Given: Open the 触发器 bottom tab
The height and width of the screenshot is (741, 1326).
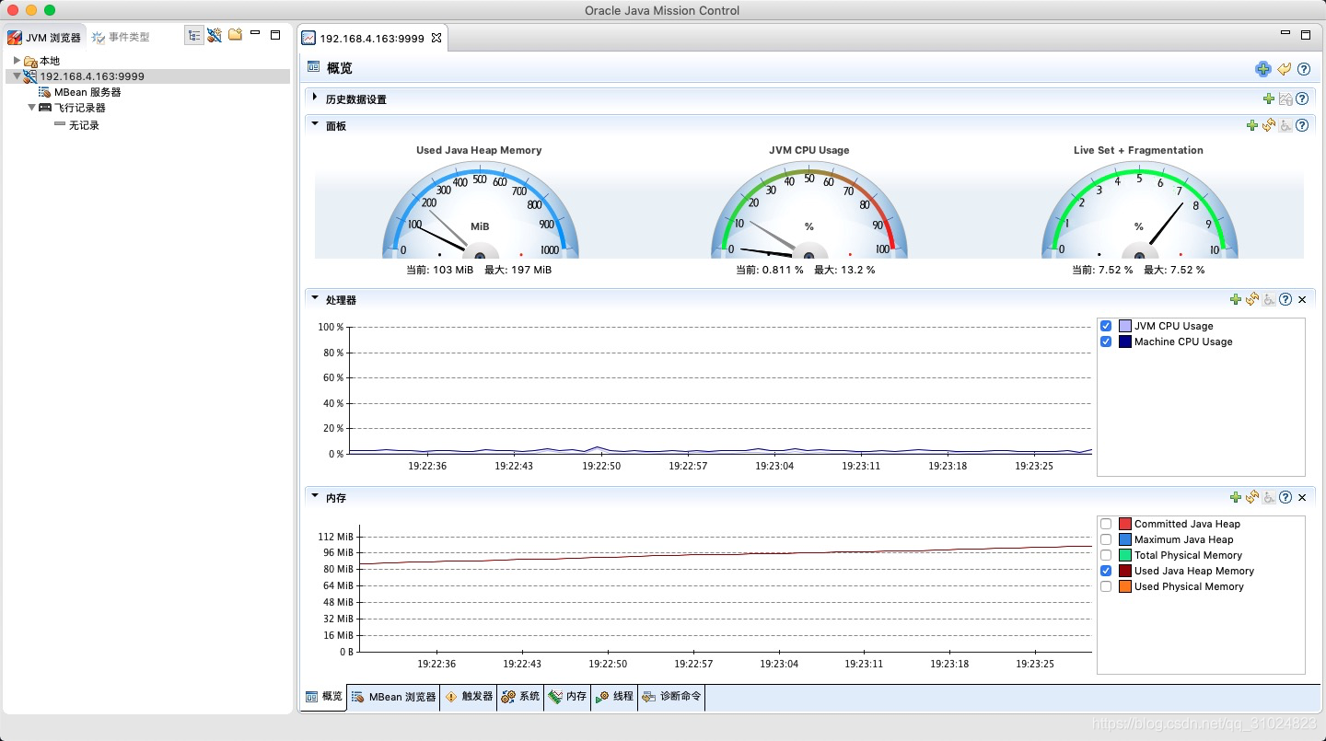Looking at the screenshot, I should coord(469,697).
